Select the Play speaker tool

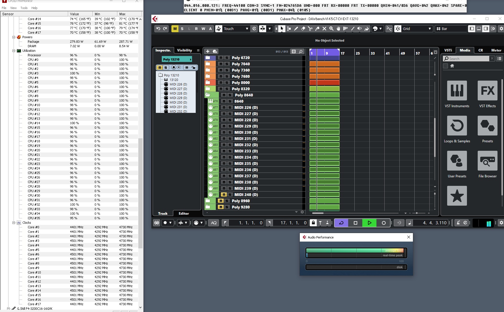[x=359, y=29]
